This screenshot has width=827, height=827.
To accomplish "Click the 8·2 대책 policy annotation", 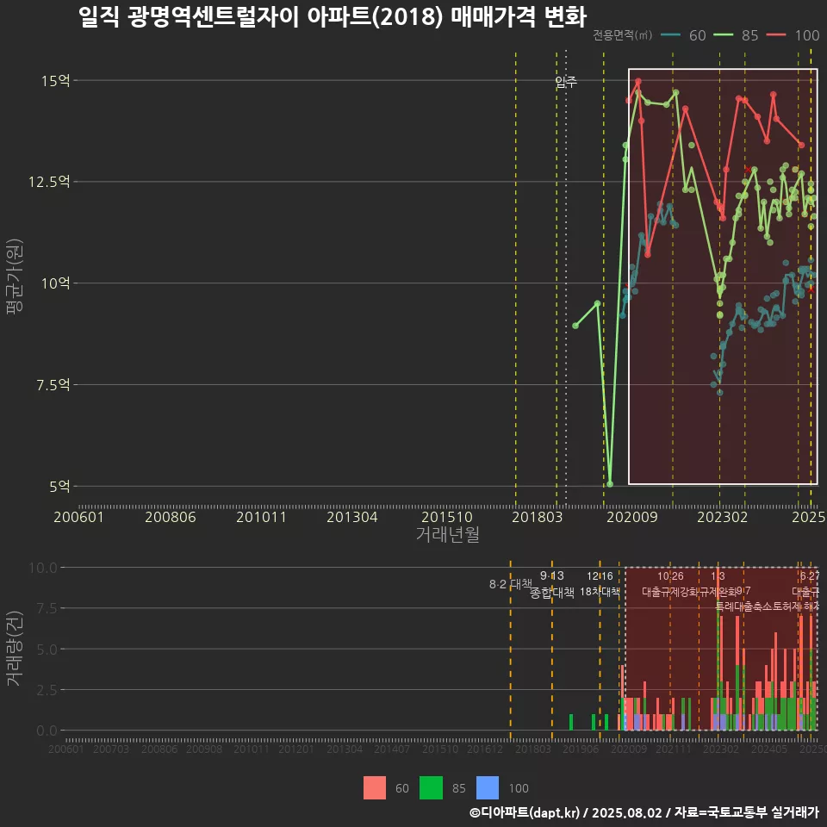I will click(x=511, y=584).
